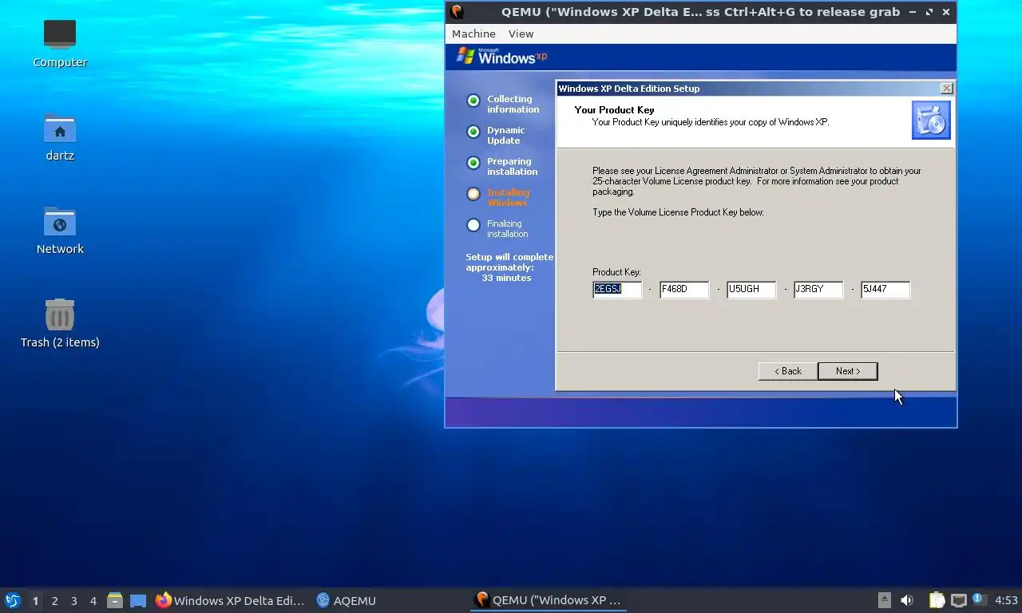Image resolution: width=1022 pixels, height=613 pixels.
Task: Switch to the Firefox Windows XP Delta Edition task
Action: coord(230,600)
